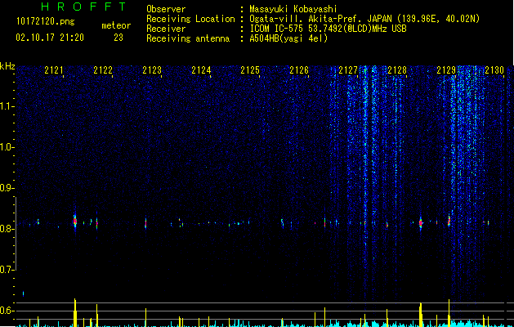Click the 'meteor' count label
This screenshot has height=327, width=514.
(x=116, y=25)
